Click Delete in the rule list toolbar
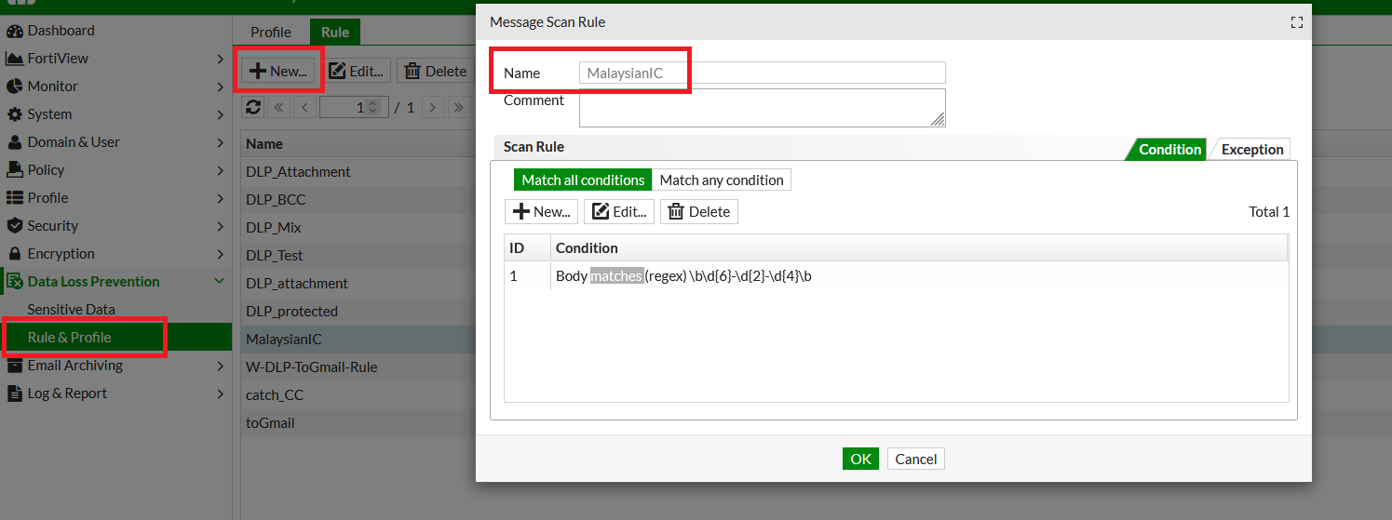This screenshot has width=1392, height=520. (x=436, y=71)
